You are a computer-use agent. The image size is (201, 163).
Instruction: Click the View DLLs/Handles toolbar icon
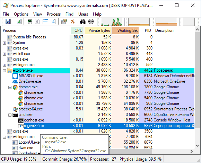click(x=53, y=21)
